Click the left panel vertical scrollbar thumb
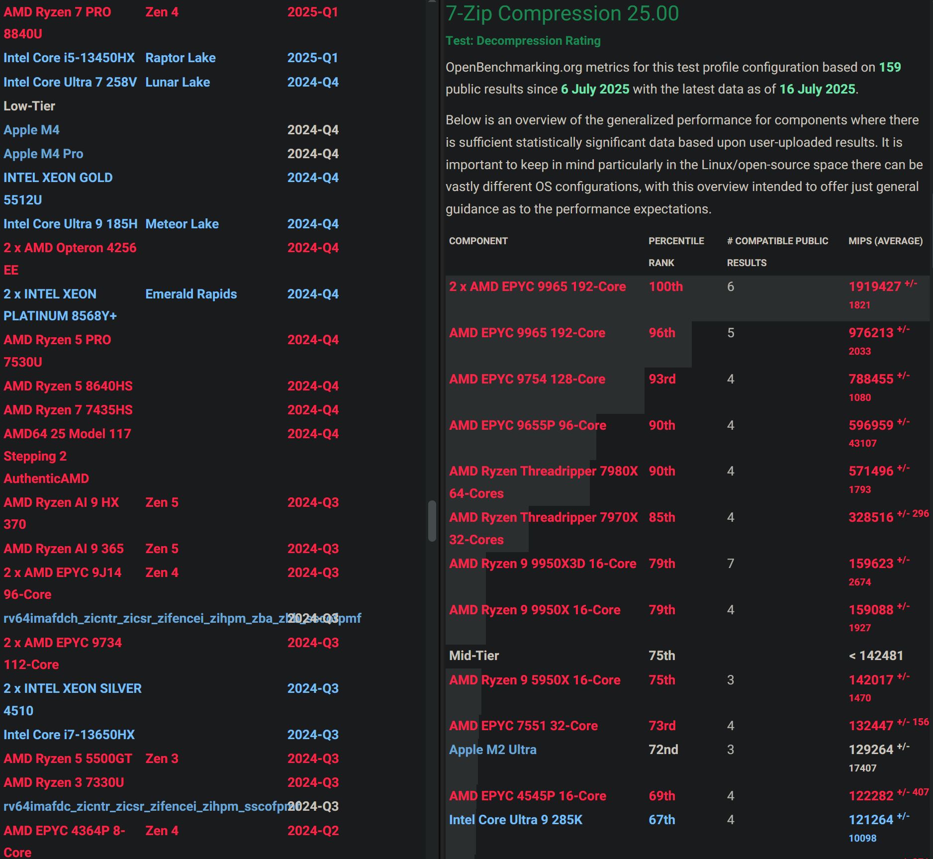Viewport: 933px width, 859px height. coord(432,521)
